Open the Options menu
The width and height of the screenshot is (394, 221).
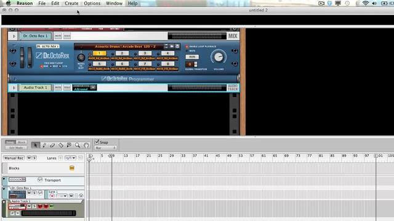[x=92, y=3]
